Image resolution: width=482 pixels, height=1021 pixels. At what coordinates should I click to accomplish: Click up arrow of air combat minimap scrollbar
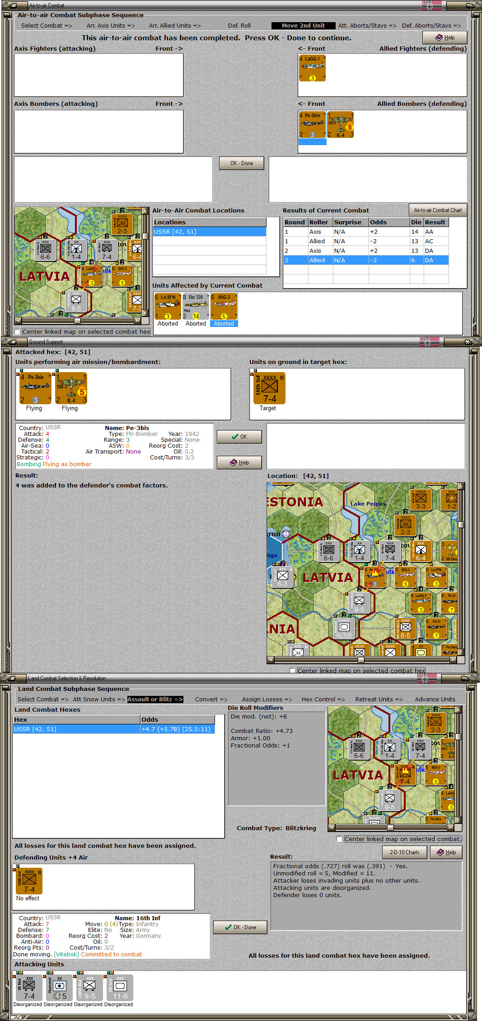coord(145,211)
